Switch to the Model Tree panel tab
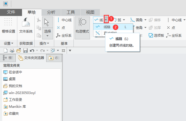This screenshot has height=121, width=186. 8,58
